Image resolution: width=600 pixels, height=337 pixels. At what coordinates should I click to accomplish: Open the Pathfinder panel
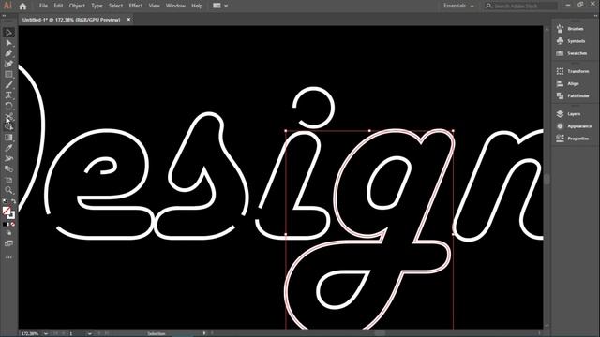(x=573, y=95)
